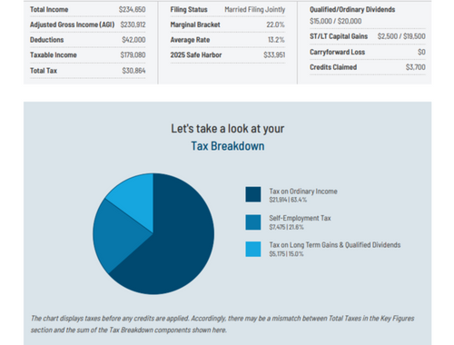Click the Self-Employment Tax legend text

pyautogui.click(x=300, y=218)
